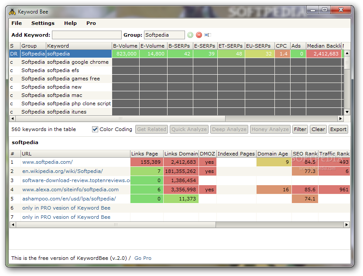This screenshot has height=276, width=363.
Task: Click the DMOZ column header
Action: (208, 154)
